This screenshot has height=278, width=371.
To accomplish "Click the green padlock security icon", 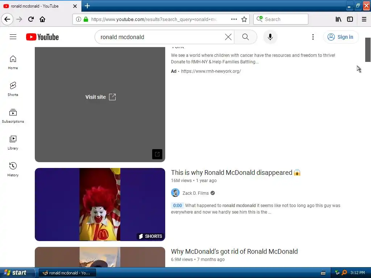I will coord(86,19).
